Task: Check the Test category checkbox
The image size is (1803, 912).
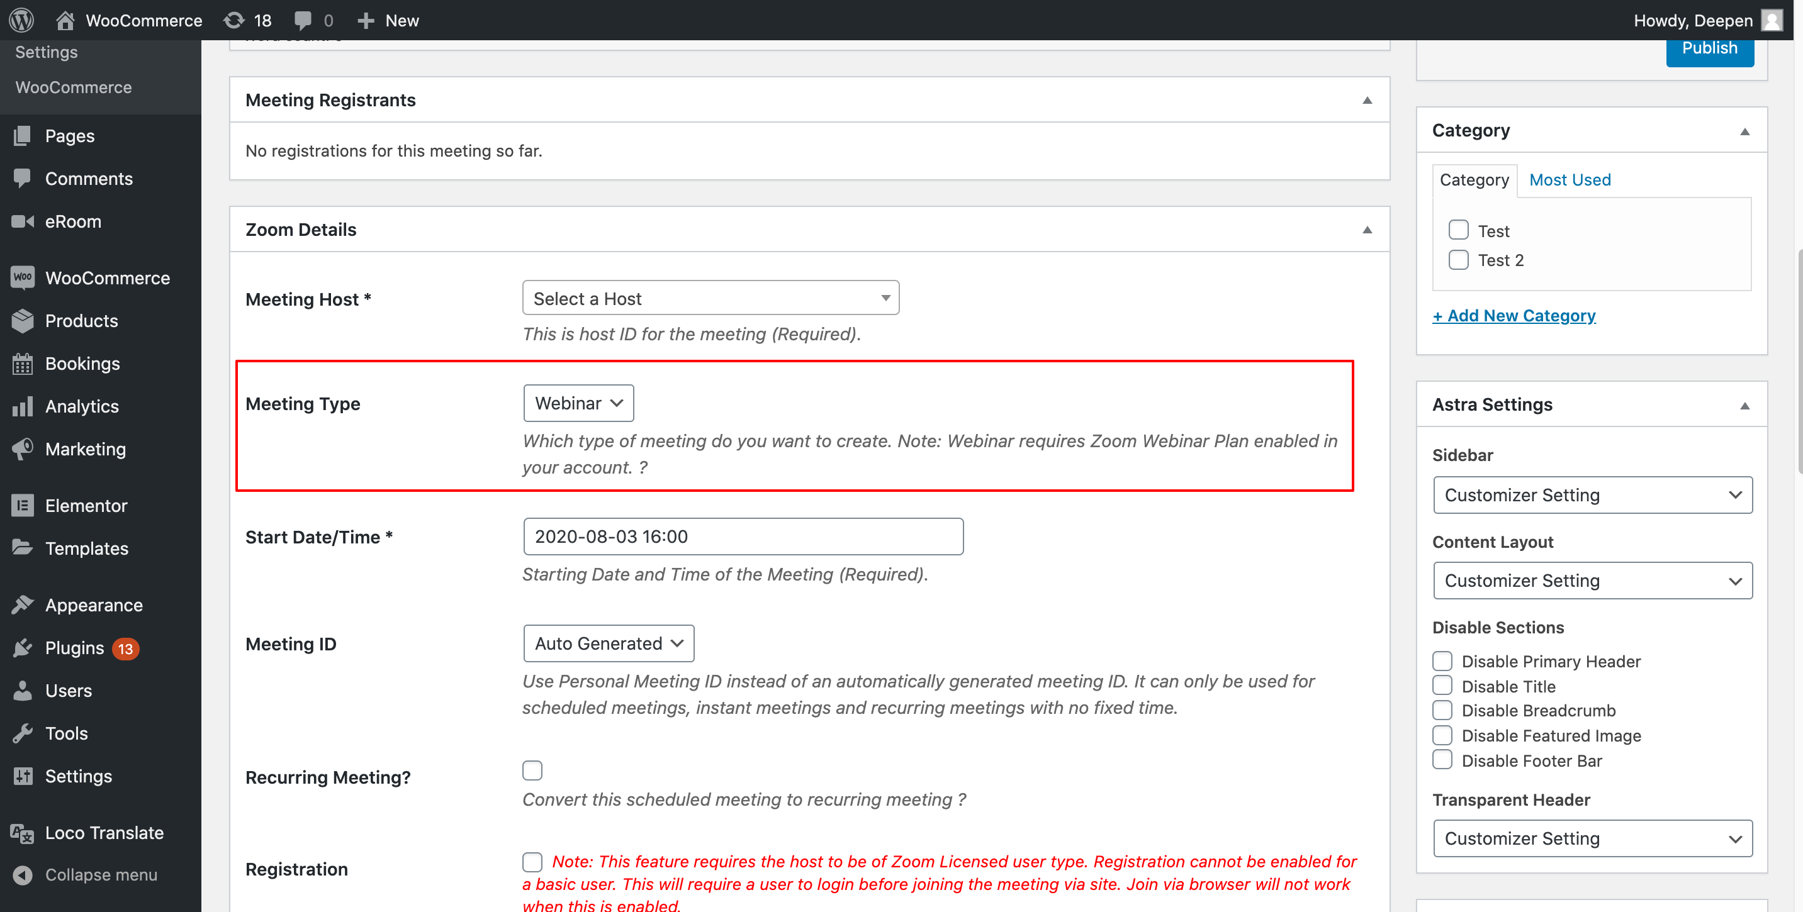Action: point(1458,230)
